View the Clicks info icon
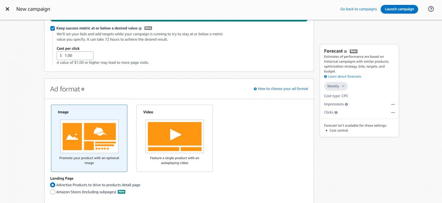 (x=336, y=113)
